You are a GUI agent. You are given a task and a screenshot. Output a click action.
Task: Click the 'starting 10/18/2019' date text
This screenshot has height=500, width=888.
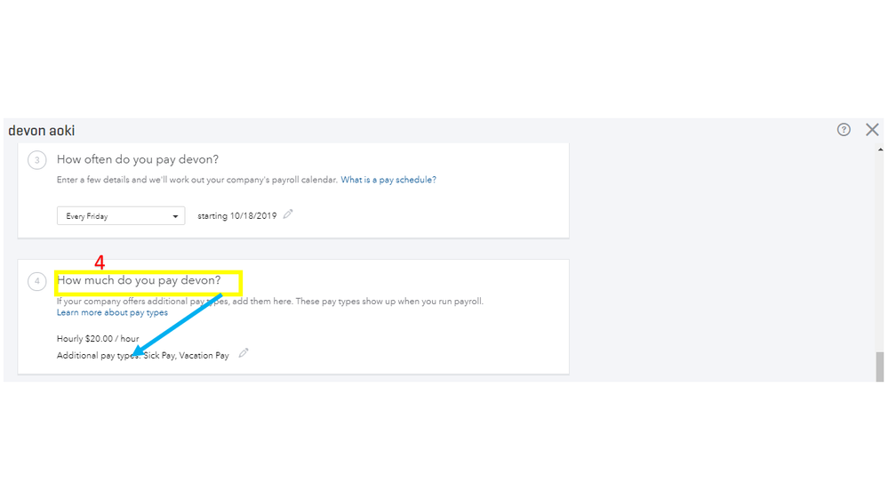237,216
